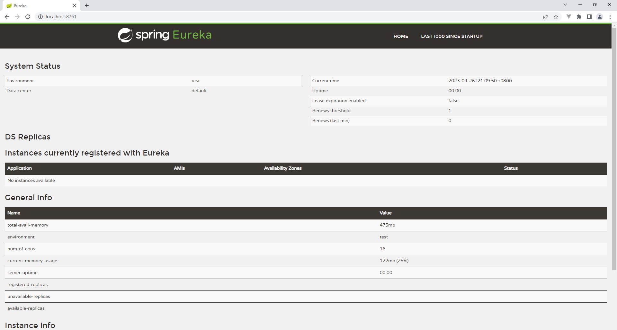The image size is (617, 330).
Task: Click the General Info 'Name' column header
Action: click(14, 213)
